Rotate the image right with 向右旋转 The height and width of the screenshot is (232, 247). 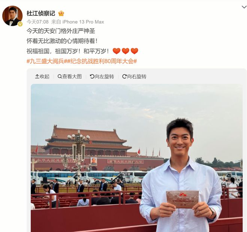click(x=134, y=77)
